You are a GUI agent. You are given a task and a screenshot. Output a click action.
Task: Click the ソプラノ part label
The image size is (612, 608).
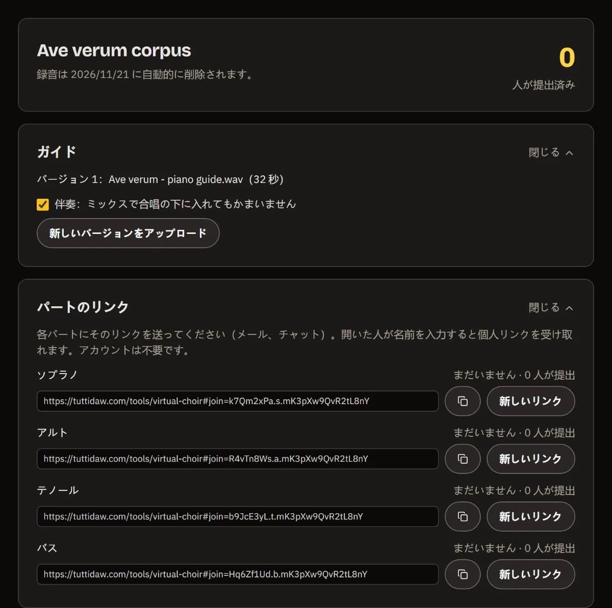click(57, 375)
